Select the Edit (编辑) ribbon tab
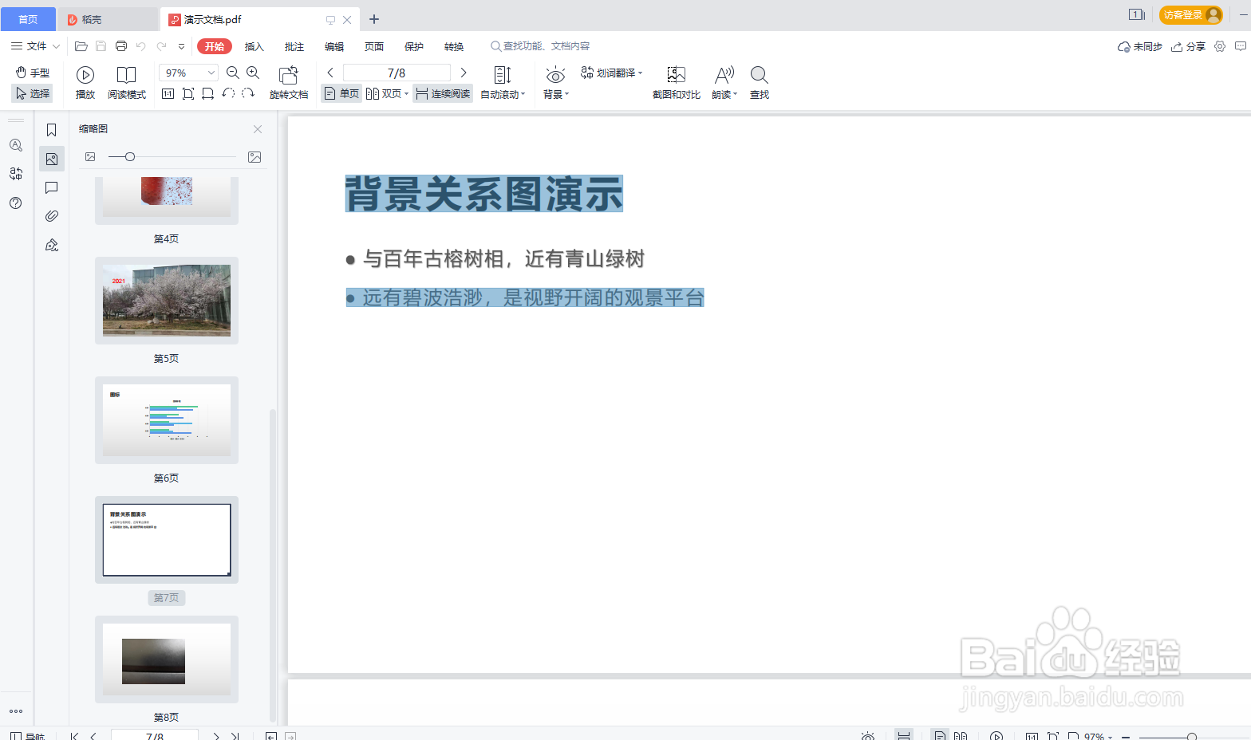The width and height of the screenshot is (1251, 740). (x=334, y=46)
